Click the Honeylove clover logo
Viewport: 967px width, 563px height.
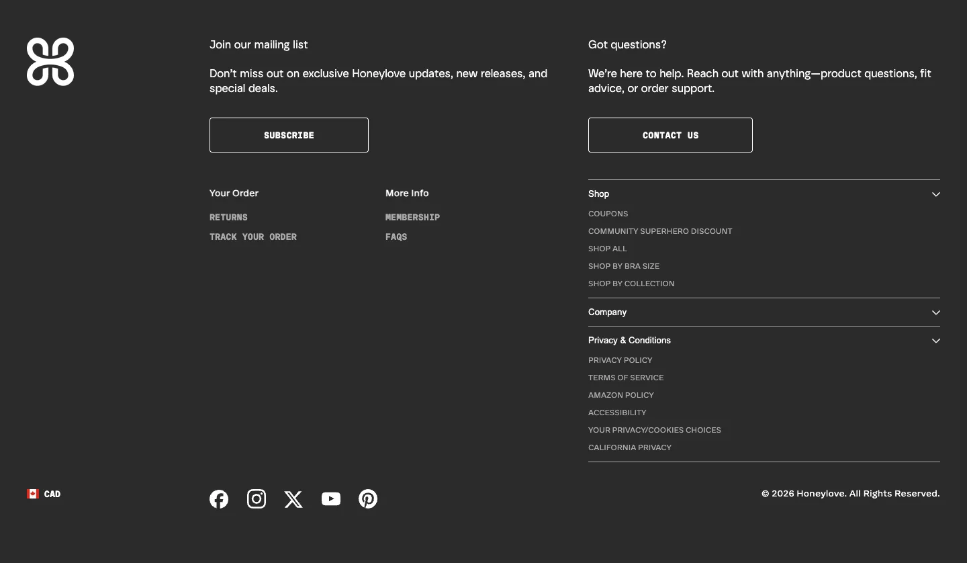click(50, 62)
